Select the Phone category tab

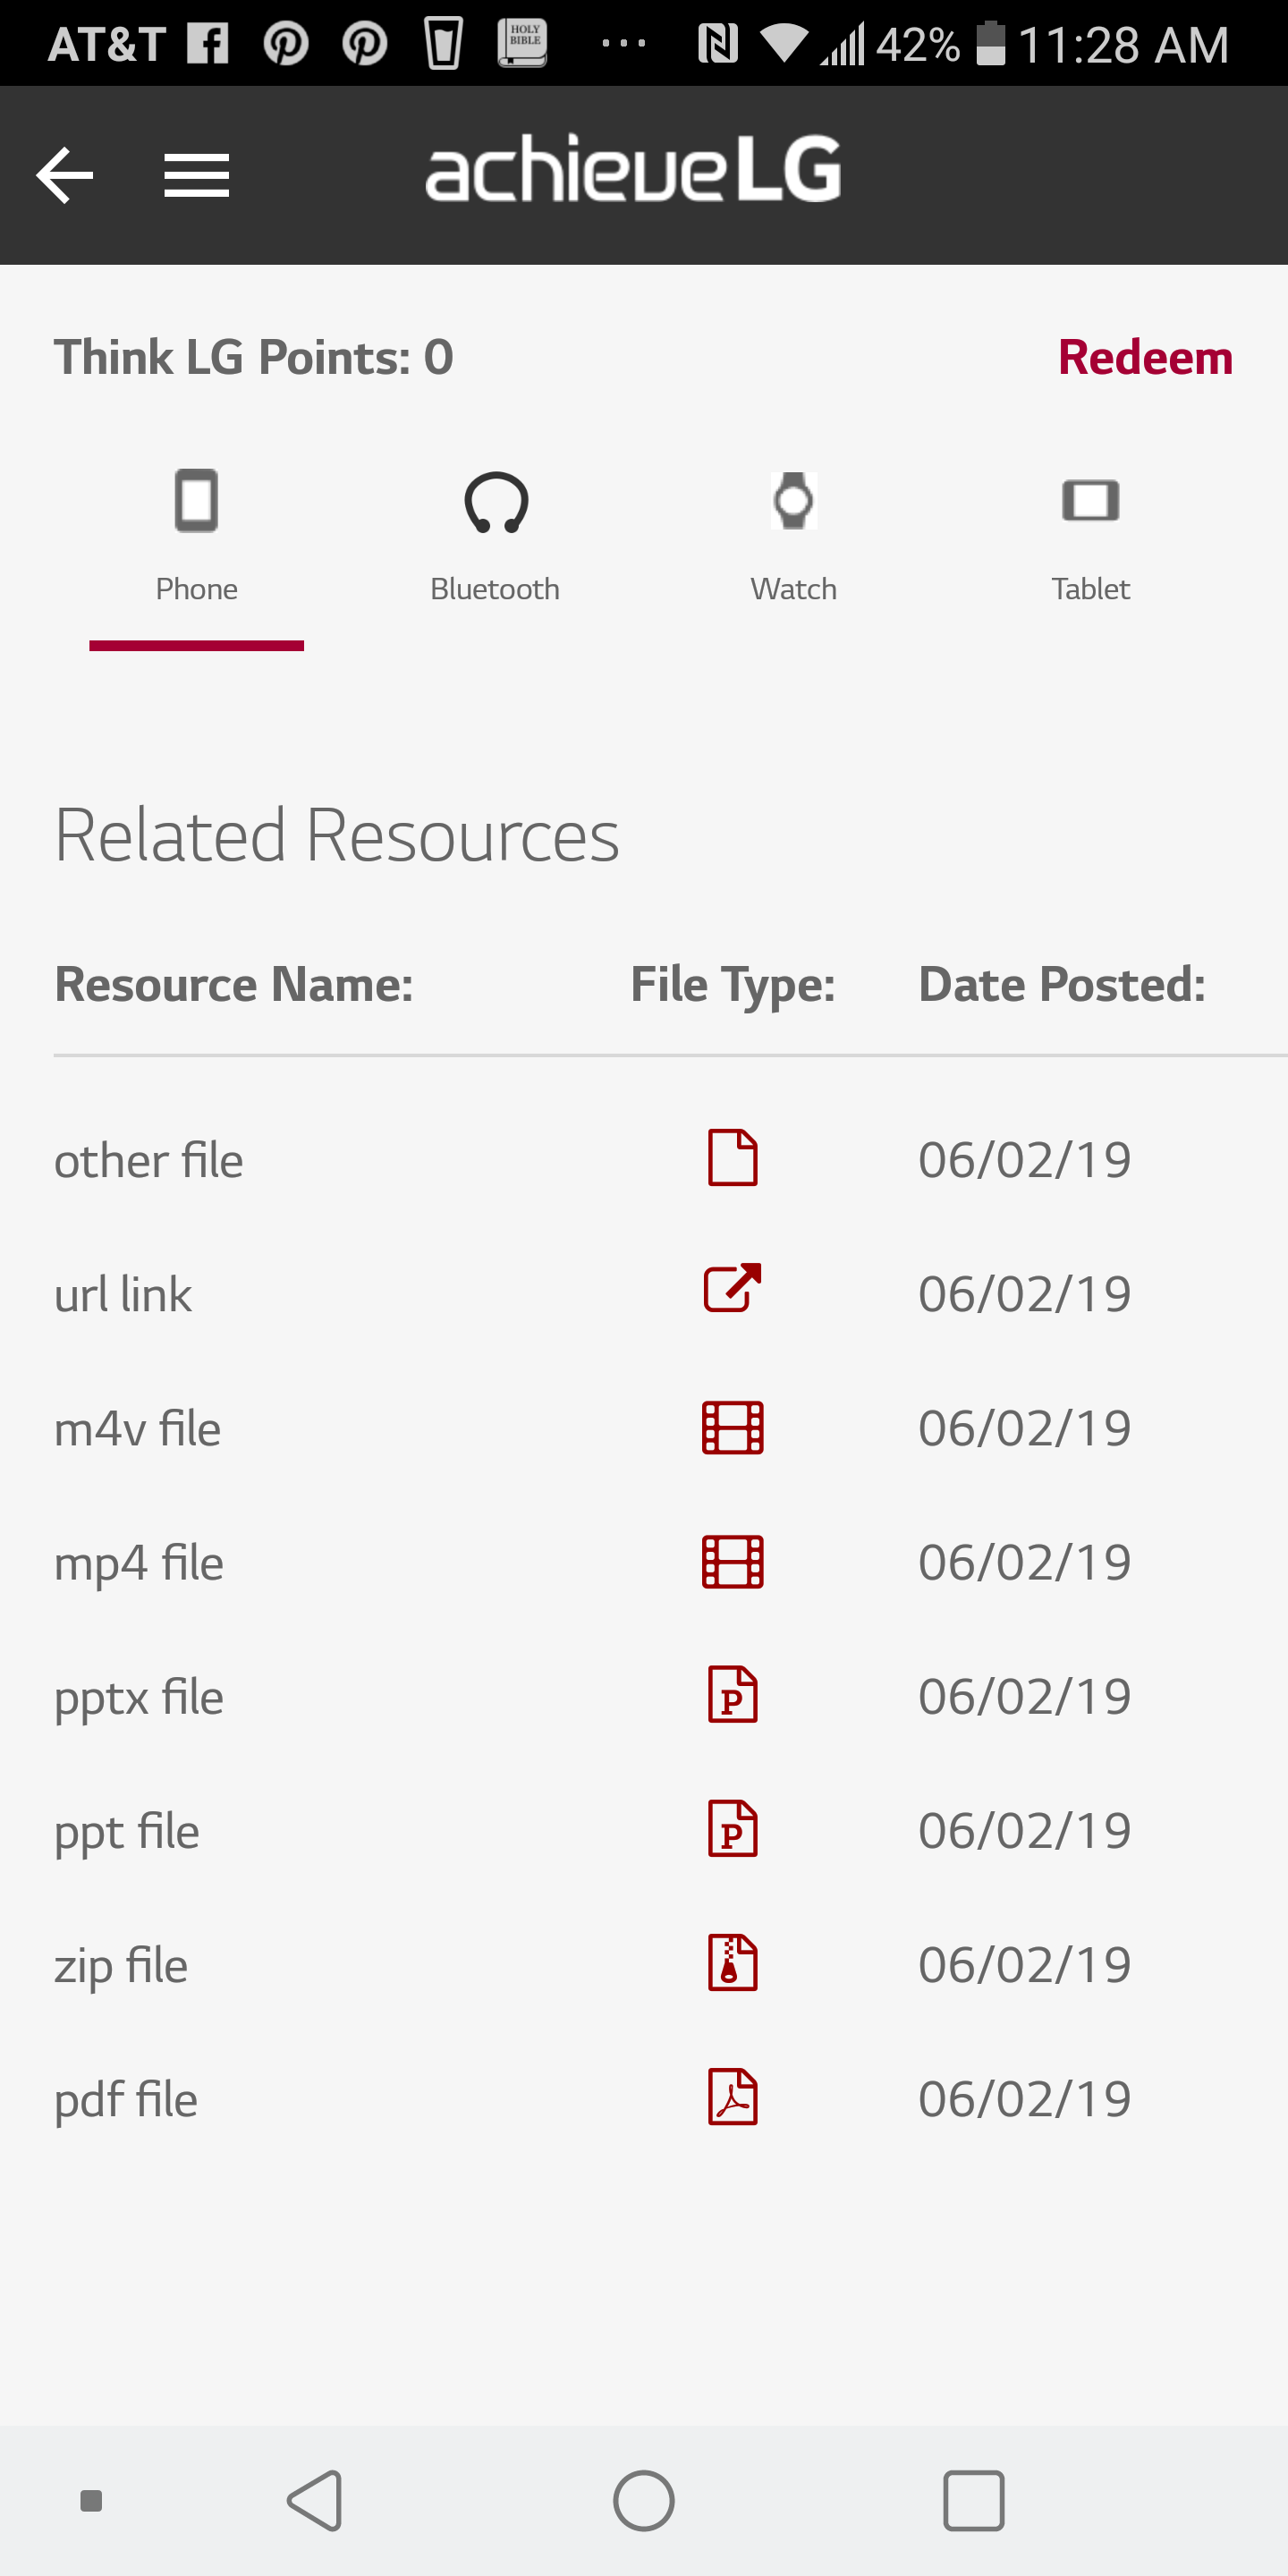[196, 535]
